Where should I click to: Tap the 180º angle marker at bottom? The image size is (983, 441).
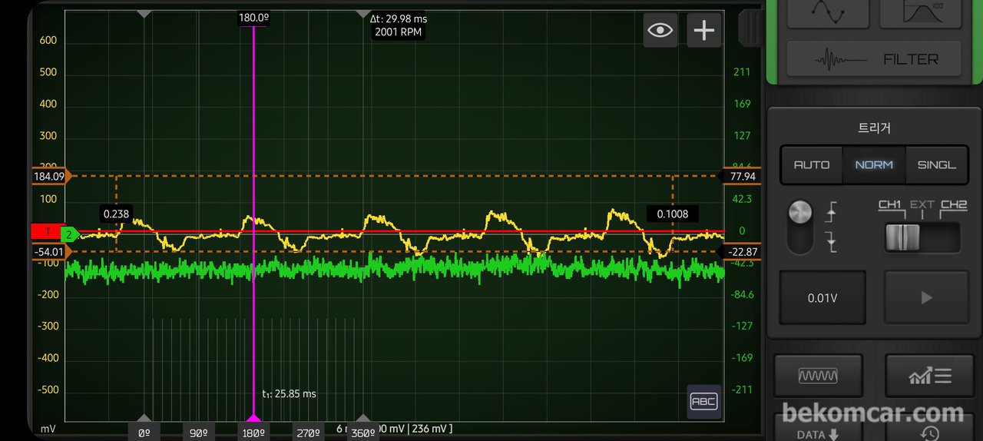tap(253, 432)
